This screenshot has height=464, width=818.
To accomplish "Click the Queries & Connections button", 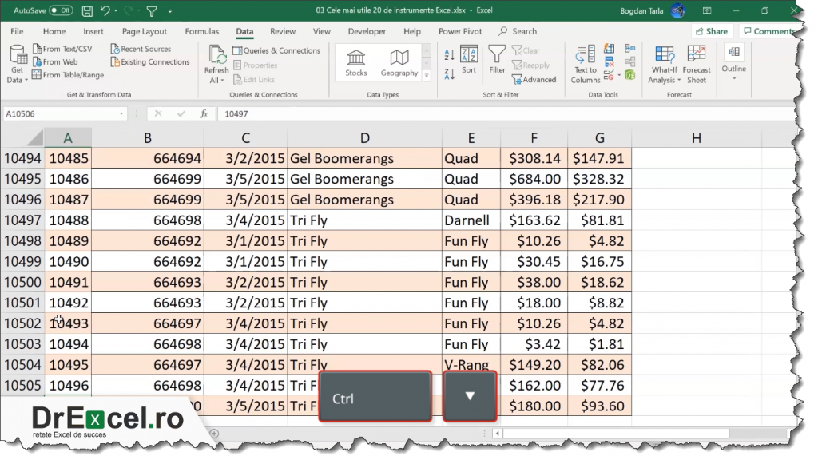I will pos(277,50).
